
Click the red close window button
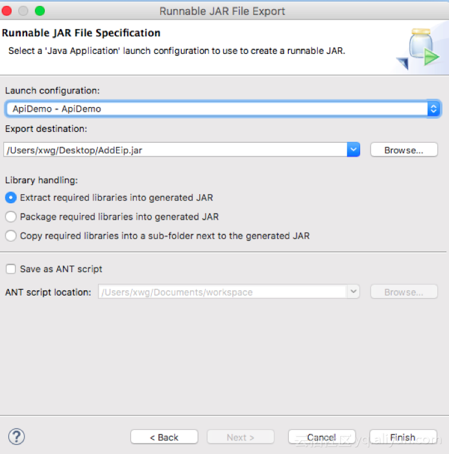pos(7,11)
